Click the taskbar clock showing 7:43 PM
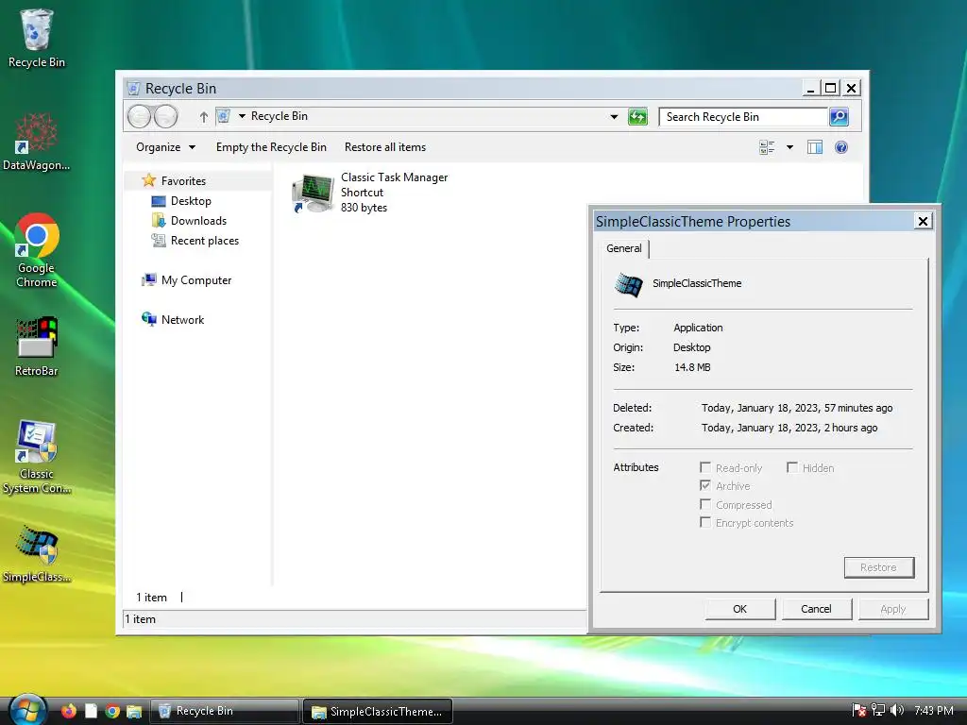Viewport: 967px width, 725px height. click(x=934, y=711)
